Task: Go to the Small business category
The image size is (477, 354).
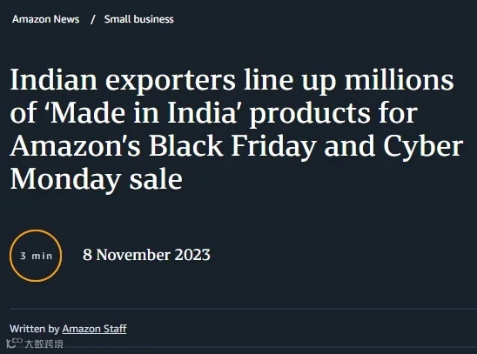Action: [x=138, y=19]
